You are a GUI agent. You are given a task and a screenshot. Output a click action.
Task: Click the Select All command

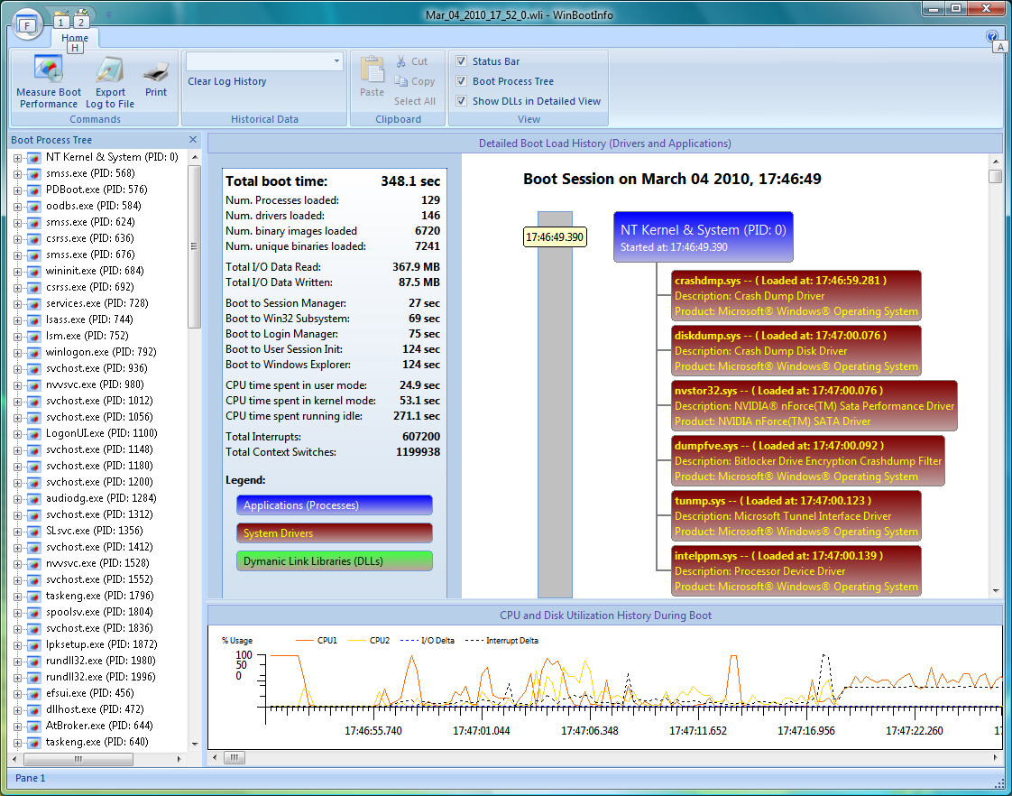coord(415,101)
